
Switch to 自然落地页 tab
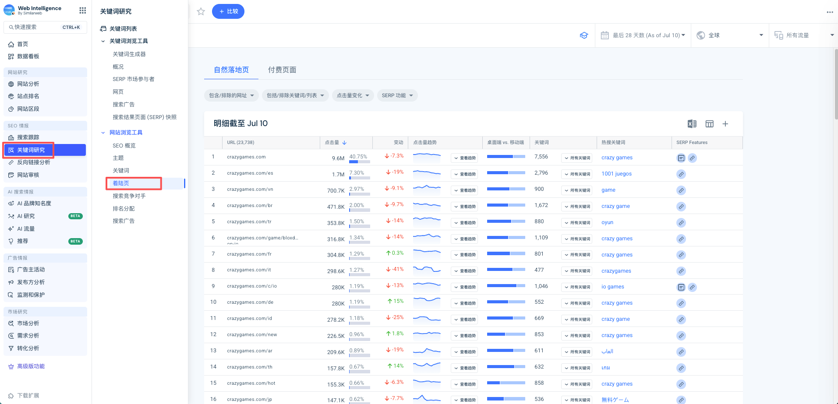pyautogui.click(x=231, y=70)
